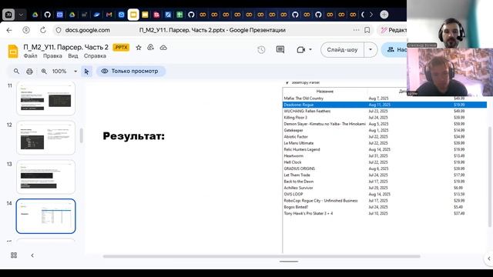493x277 pixels.
Task: Open the Google Slides home logo
Action: tap(13, 52)
